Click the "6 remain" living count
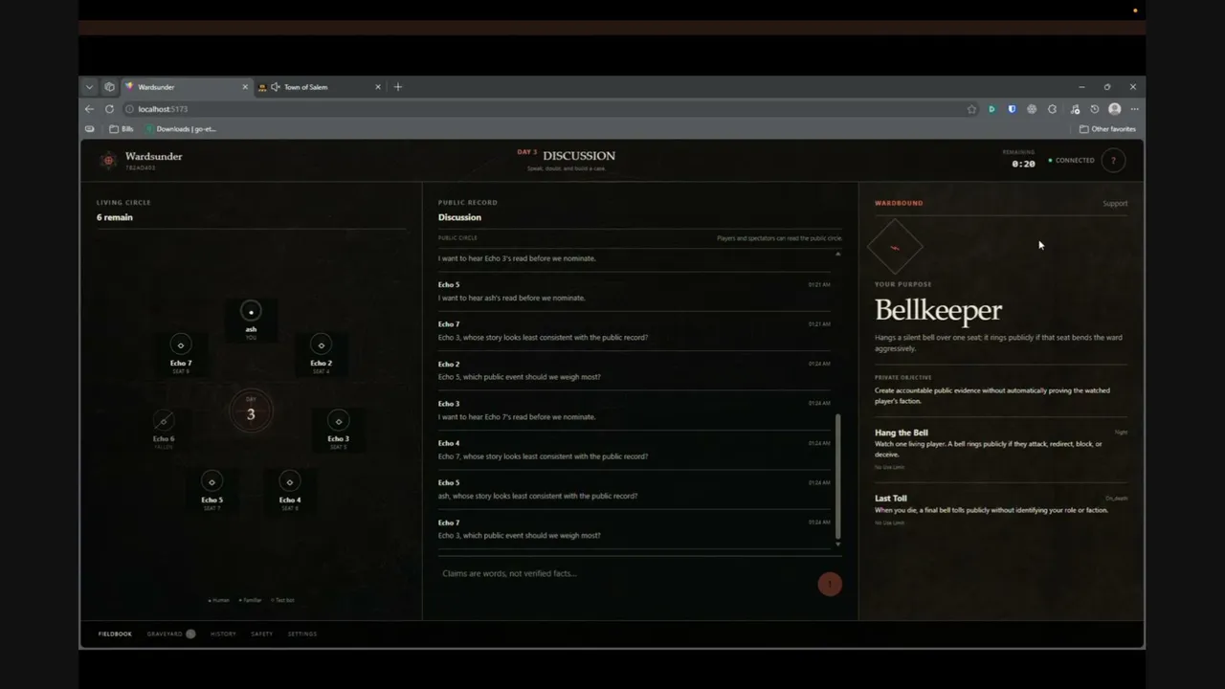The height and width of the screenshot is (689, 1225). (115, 217)
